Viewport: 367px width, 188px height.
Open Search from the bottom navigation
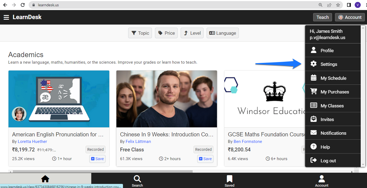137,181
